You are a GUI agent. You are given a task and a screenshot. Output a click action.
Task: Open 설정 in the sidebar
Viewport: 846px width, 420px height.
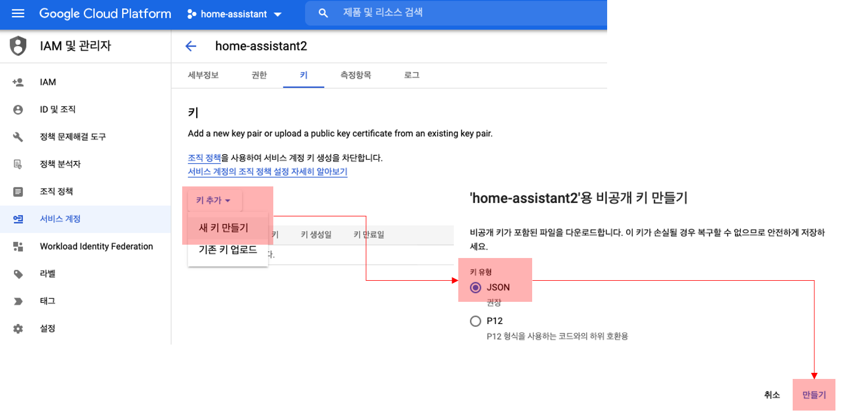pyautogui.click(x=86, y=328)
